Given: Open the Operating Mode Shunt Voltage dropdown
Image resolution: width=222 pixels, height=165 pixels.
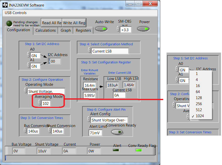Looking at the screenshot, I should point(46,91).
